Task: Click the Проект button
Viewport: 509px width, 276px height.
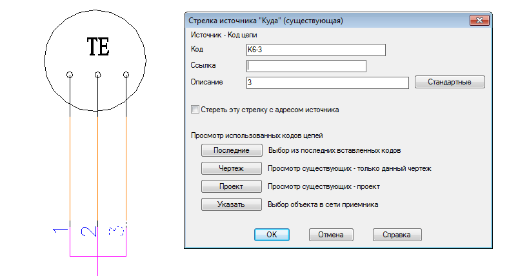Action: [232, 186]
